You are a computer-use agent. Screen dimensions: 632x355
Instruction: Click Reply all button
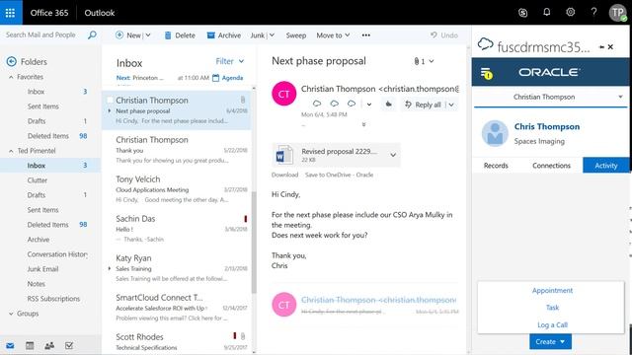point(423,105)
